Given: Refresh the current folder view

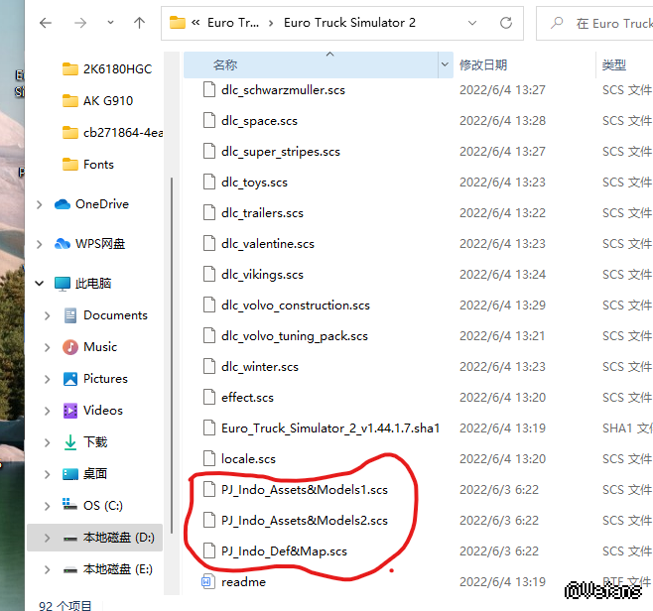Looking at the screenshot, I should pos(507,23).
